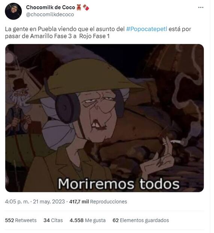This screenshot has height=233, width=214.
Task: Click the 4:05 p. m. timestamp
Action: pyautogui.click(x=17, y=202)
